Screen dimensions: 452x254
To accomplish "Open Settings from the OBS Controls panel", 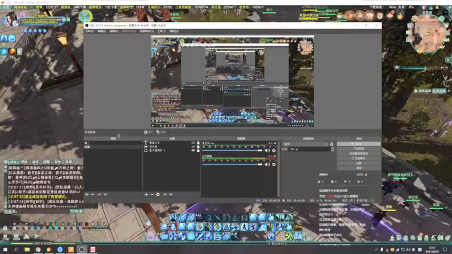I will (x=359, y=163).
